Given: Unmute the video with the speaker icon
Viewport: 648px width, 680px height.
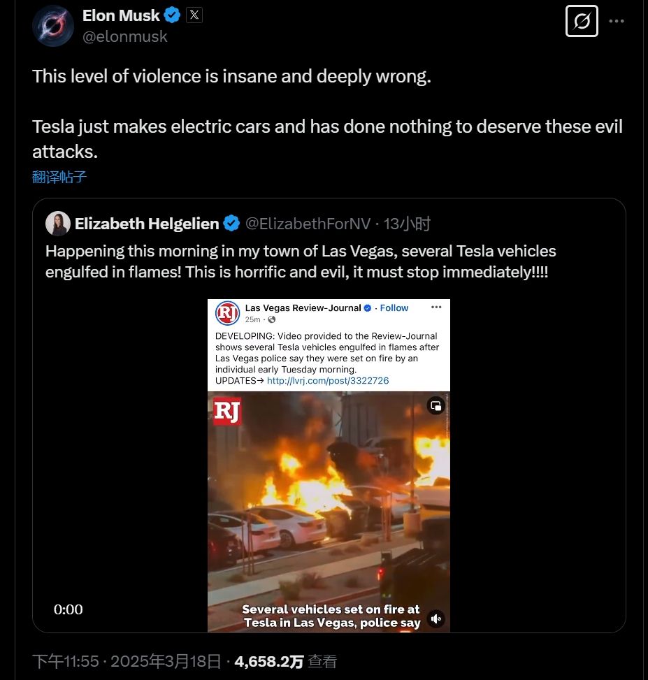Looking at the screenshot, I should pos(435,618).
